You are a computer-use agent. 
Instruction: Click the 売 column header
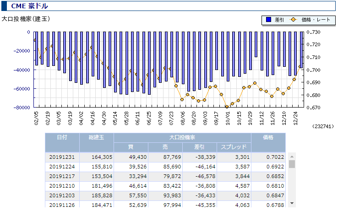(165, 147)
